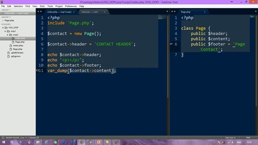The width and height of the screenshot is (258, 145).
Task: Click the .gitattributes file icon
Action: point(8,53)
